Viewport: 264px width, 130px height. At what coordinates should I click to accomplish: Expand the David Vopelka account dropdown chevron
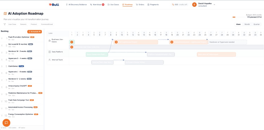(x=214, y=5)
